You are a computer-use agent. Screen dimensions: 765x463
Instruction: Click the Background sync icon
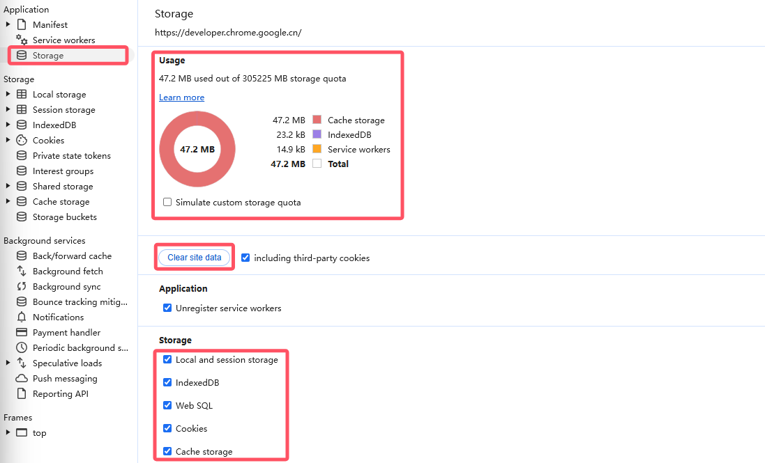(22, 286)
